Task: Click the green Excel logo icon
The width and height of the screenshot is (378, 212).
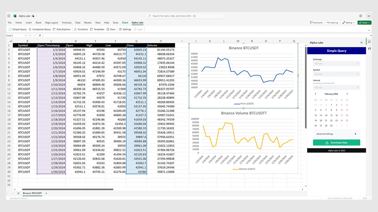Action: tap(15, 16)
